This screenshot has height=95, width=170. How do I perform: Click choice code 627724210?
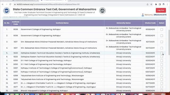tap(150, 83)
